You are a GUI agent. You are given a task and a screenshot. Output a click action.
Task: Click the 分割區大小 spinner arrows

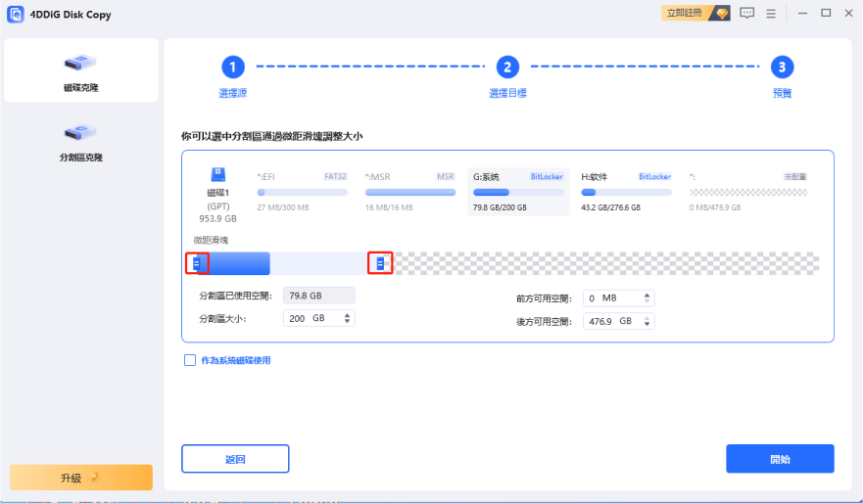click(348, 318)
